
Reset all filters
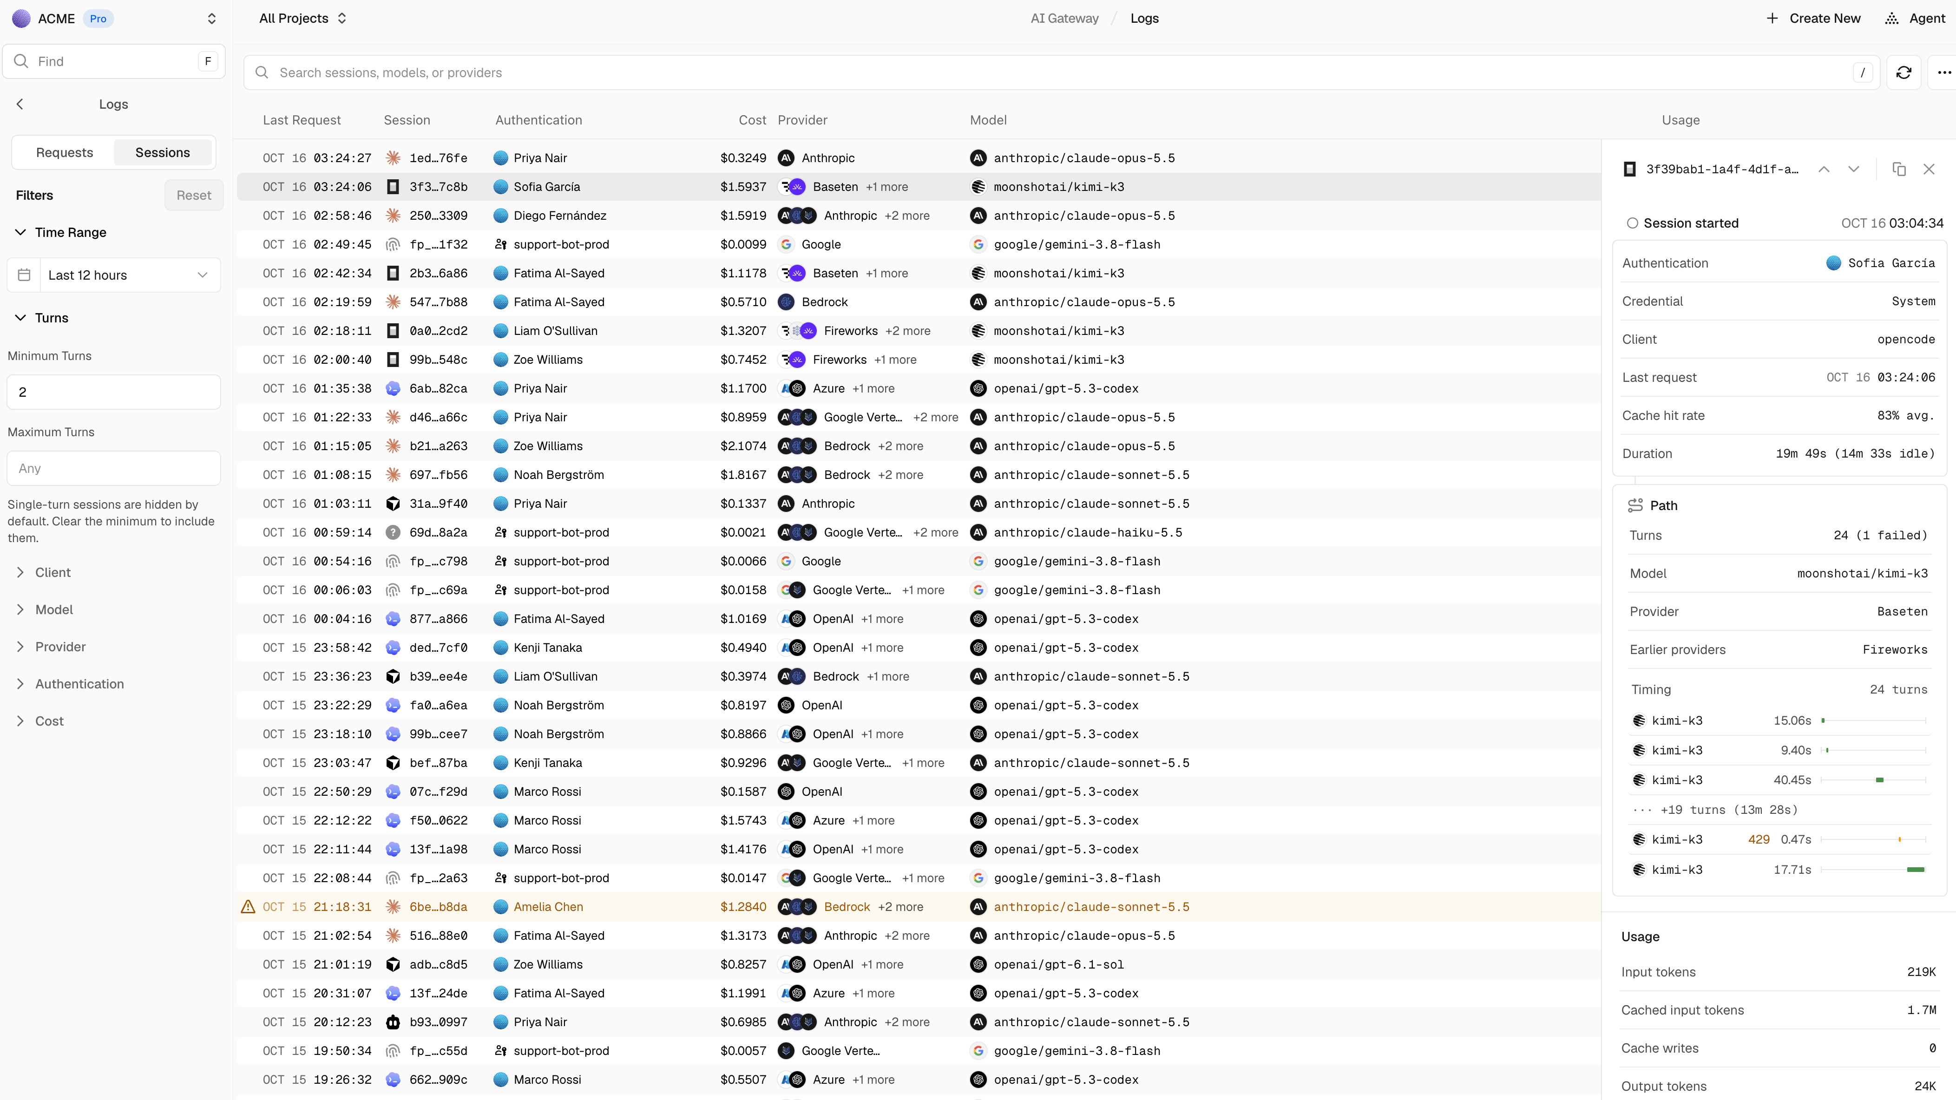point(194,195)
